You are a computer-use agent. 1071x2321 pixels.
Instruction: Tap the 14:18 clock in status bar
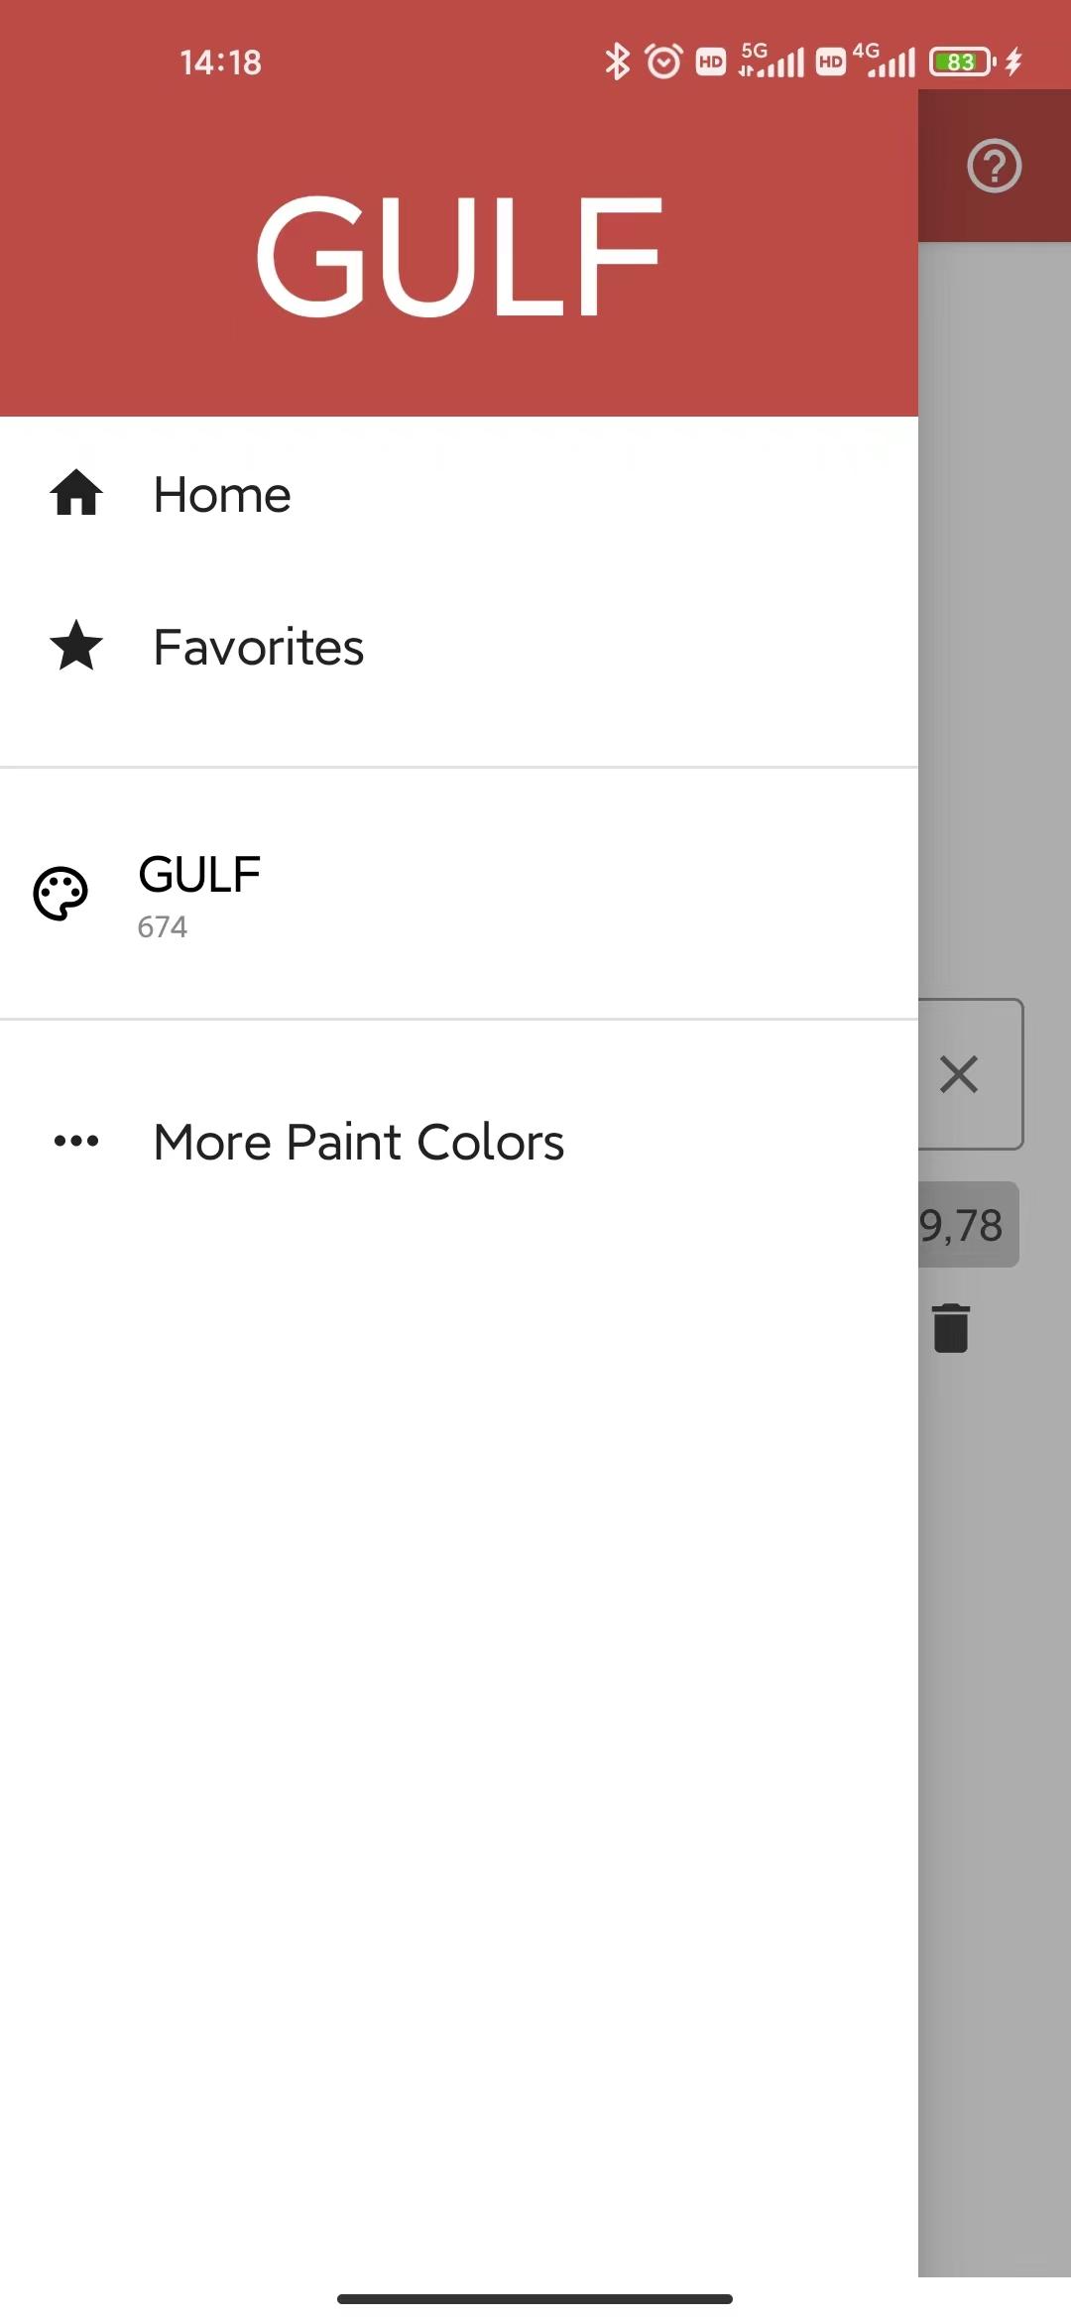[220, 62]
